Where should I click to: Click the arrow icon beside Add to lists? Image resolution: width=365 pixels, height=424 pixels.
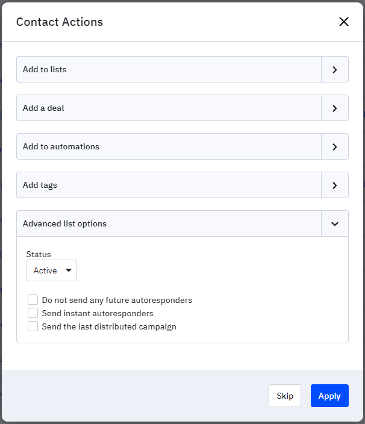coord(335,69)
